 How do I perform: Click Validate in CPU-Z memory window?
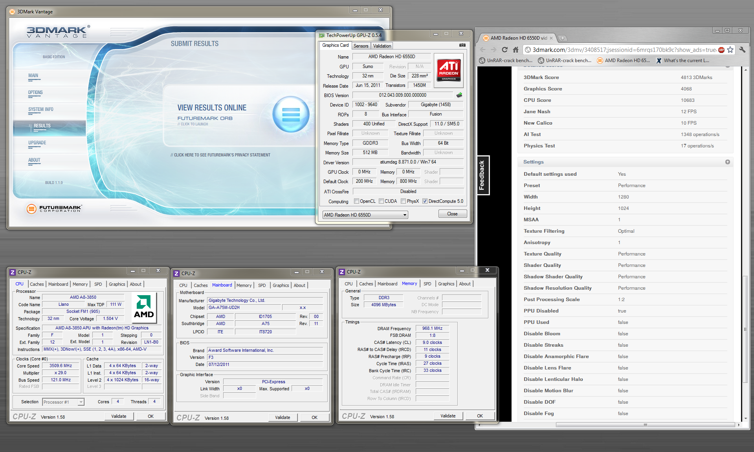pyautogui.click(x=448, y=416)
